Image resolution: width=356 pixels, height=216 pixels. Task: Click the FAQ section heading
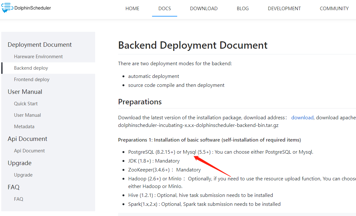pyautogui.click(x=14, y=187)
